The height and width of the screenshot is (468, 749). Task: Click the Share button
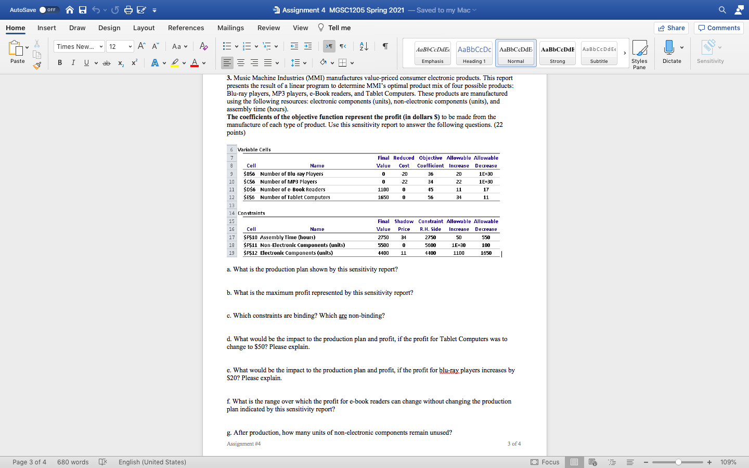670,28
